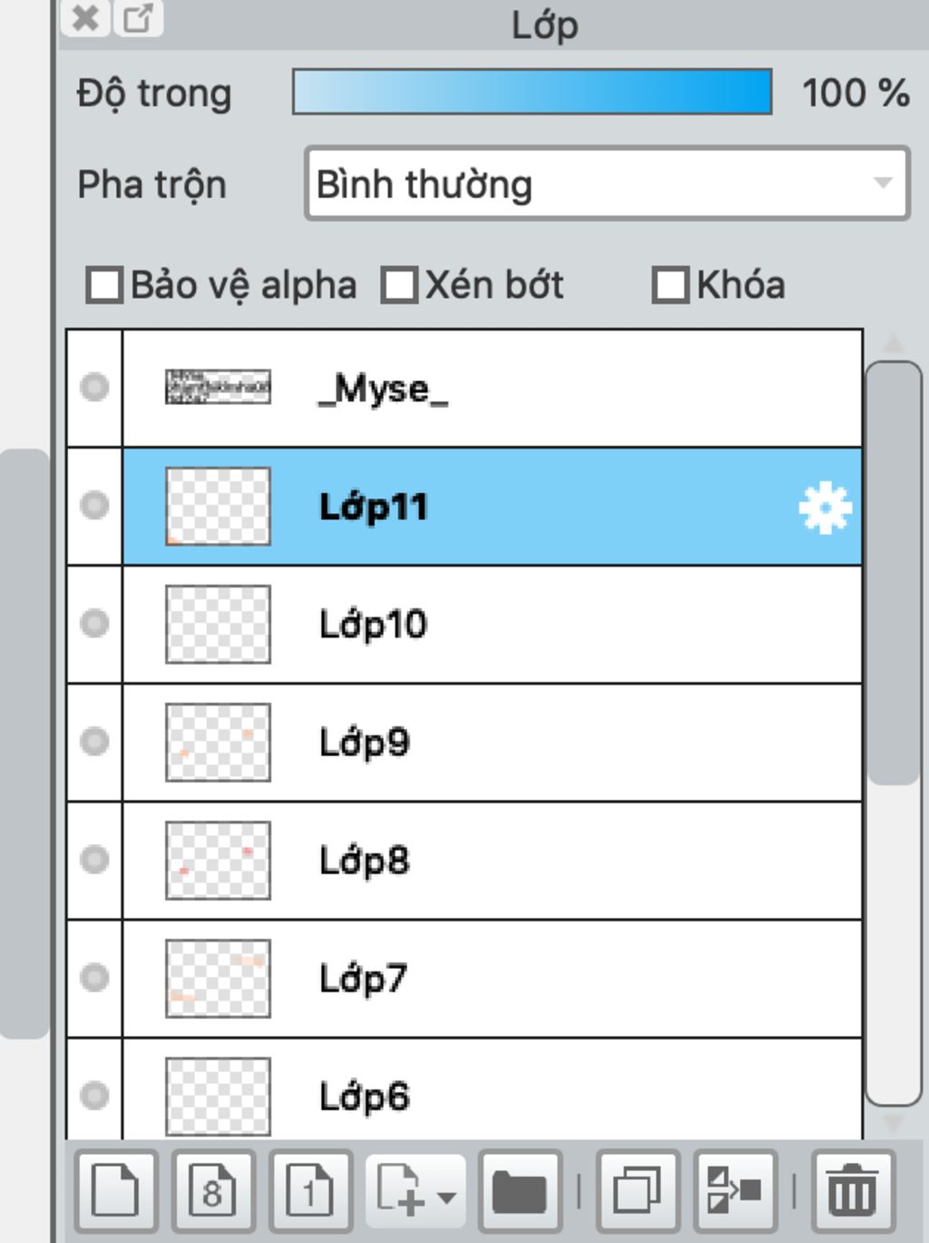Viewport: 929px width, 1243px height.
Task: Toggle visibility of the _Myse_ layer
Action: [94, 388]
